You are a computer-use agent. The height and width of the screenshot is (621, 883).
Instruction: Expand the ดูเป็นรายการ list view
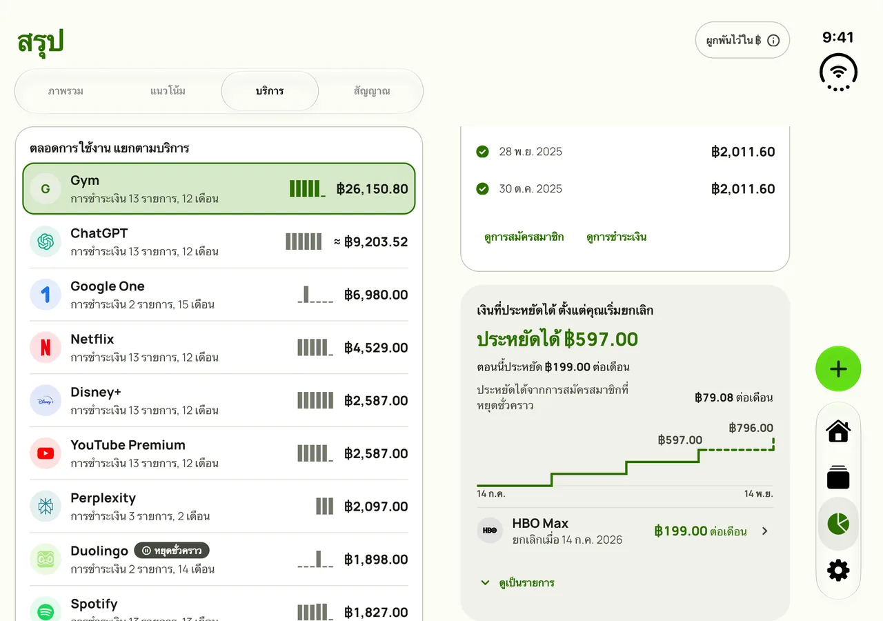coord(517,583)
